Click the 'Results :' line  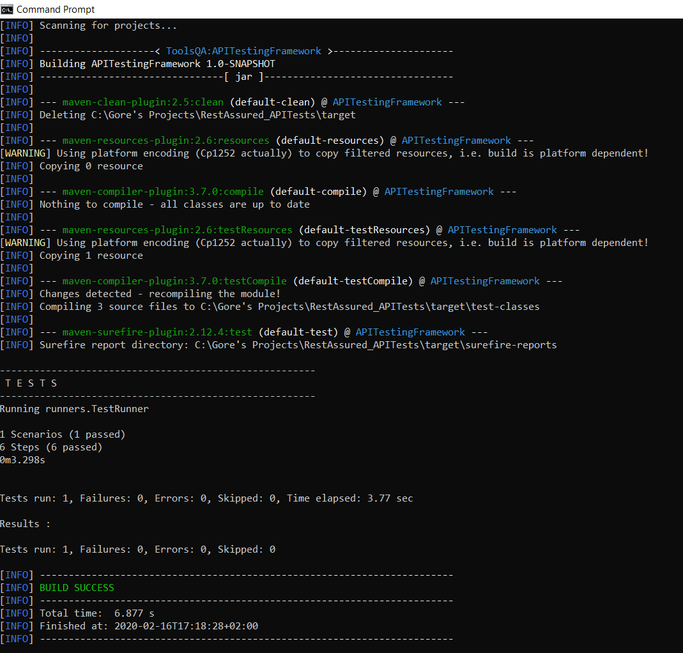coord(26,524)
